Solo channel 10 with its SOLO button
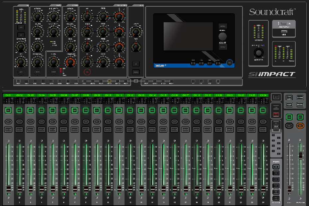309x206 pixels. tap(108, 130)
